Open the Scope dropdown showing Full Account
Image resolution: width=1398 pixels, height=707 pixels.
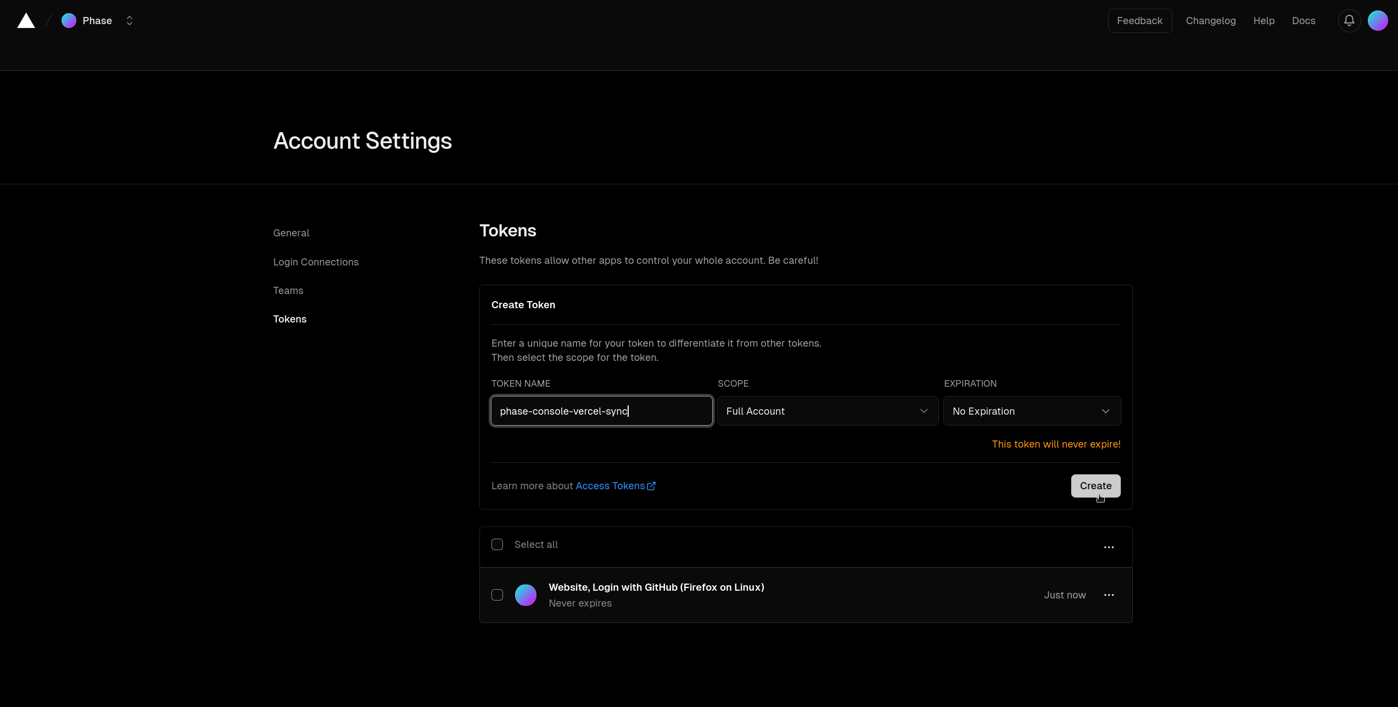coord(827,411)
